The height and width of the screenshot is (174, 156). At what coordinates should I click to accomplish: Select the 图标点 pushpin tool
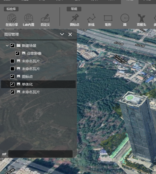coord(75,20)
